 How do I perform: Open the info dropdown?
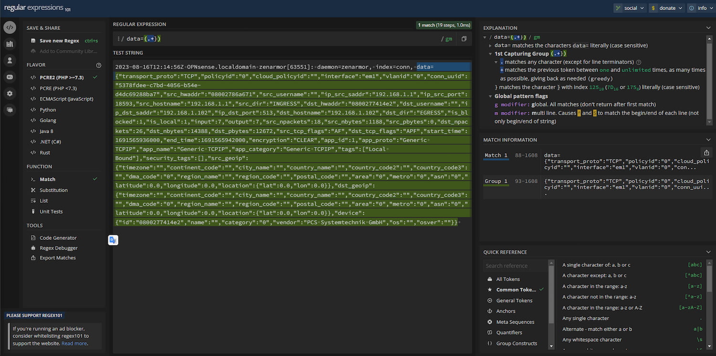700,8
